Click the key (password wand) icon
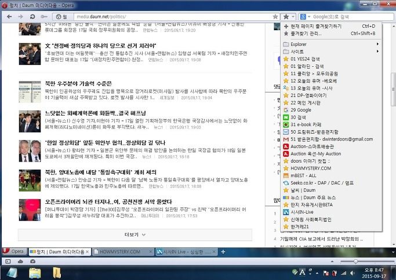This screenshot has width=396, height=280. coord(44,17)
